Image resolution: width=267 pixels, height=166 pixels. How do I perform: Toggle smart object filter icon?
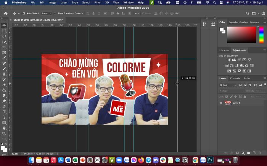261,85
